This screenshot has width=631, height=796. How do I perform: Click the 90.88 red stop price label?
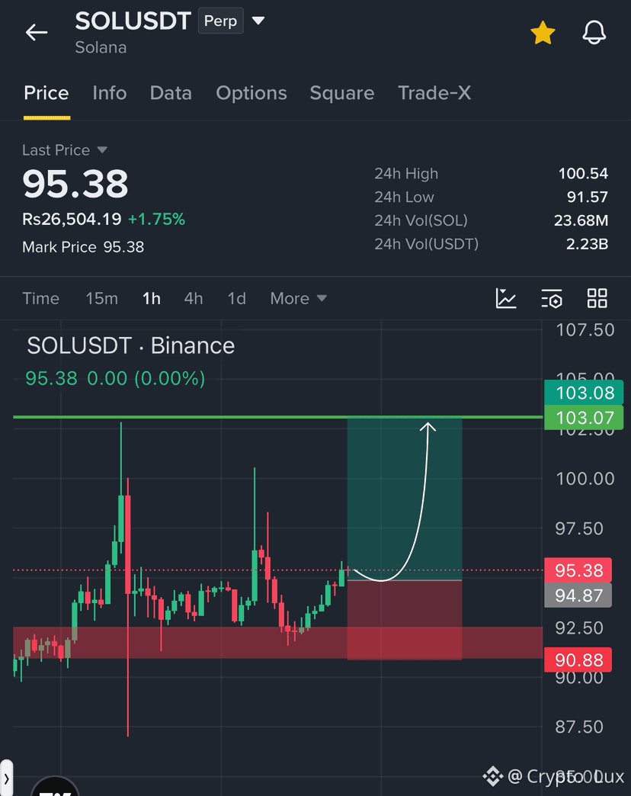pyautogui.click(x=578, y=660)
